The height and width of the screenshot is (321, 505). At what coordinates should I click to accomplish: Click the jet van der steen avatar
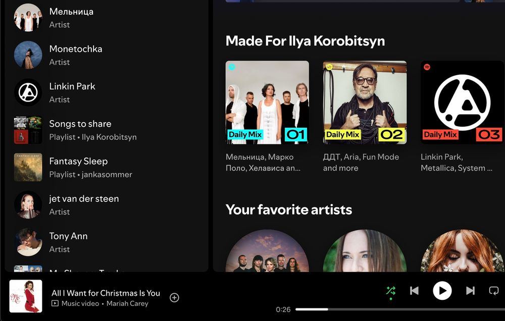28,205
